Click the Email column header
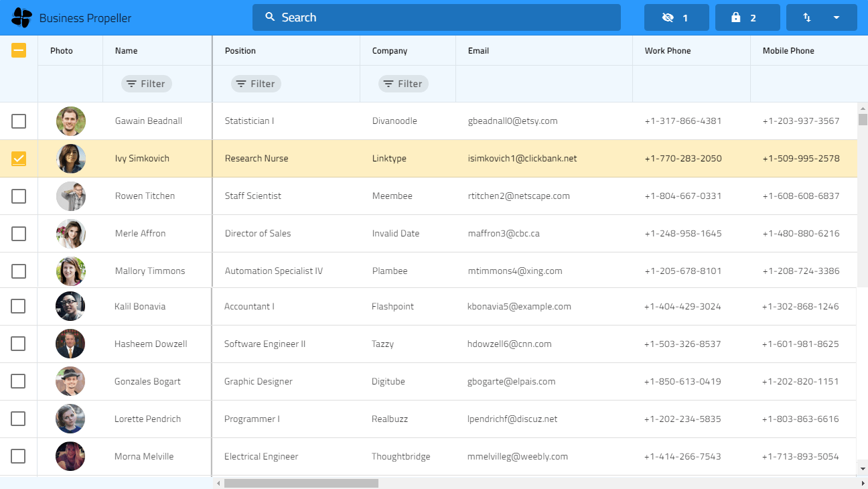This screenshot has height=489, width=868. [x=478, y=51]
